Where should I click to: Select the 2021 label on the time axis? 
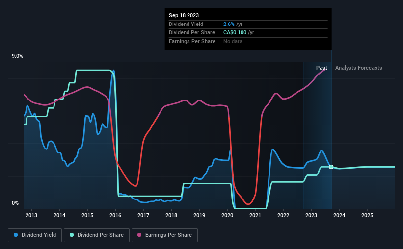coord(255,215)
